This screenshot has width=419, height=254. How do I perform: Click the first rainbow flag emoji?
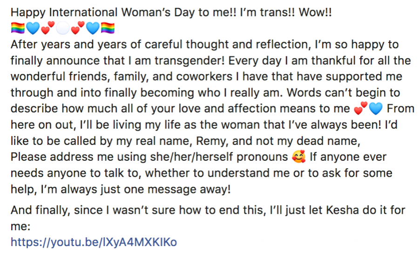coord(18,28)
